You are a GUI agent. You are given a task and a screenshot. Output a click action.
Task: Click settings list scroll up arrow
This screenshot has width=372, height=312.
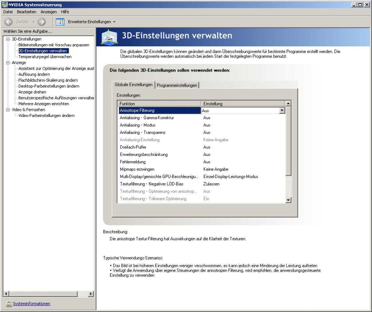[x=288, y=104]
